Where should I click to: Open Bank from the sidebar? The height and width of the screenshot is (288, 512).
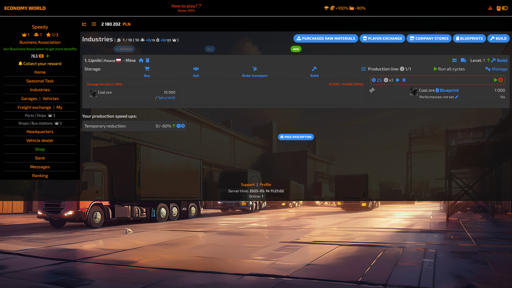pos(40,158)
